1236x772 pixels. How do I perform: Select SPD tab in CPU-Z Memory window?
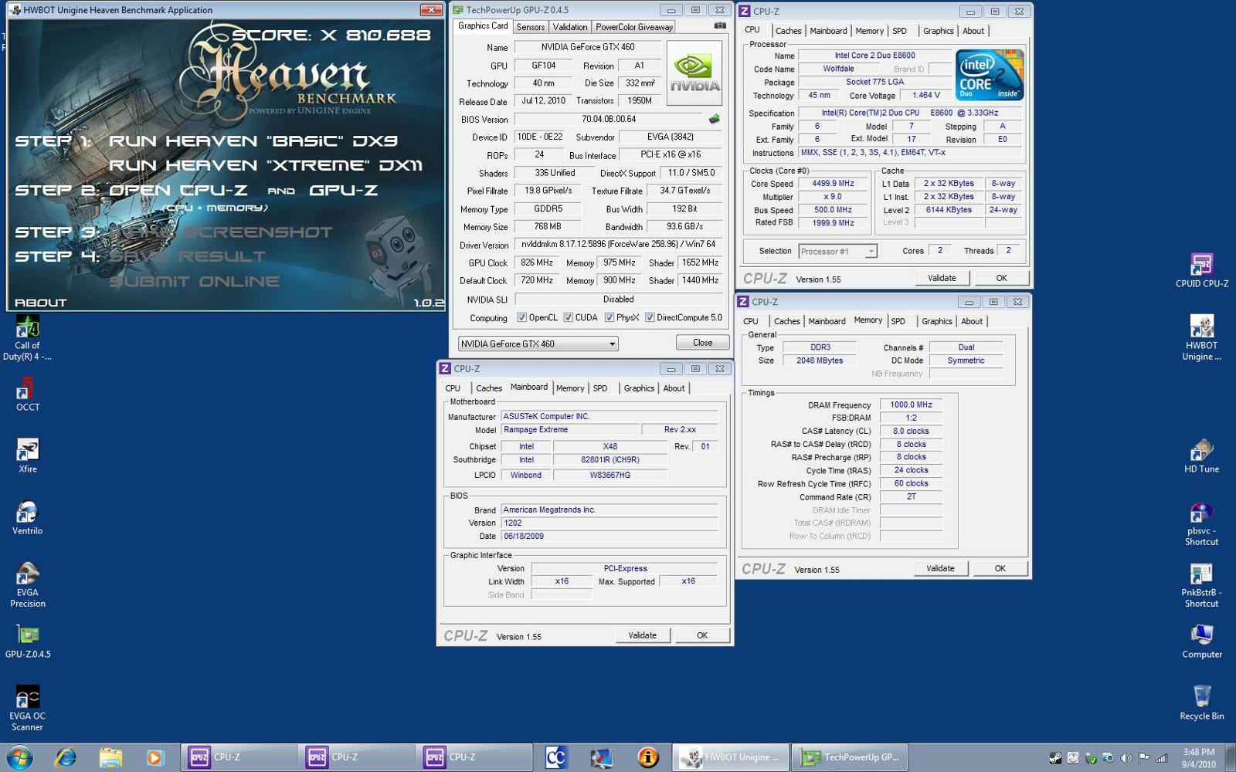click(898, 321)
